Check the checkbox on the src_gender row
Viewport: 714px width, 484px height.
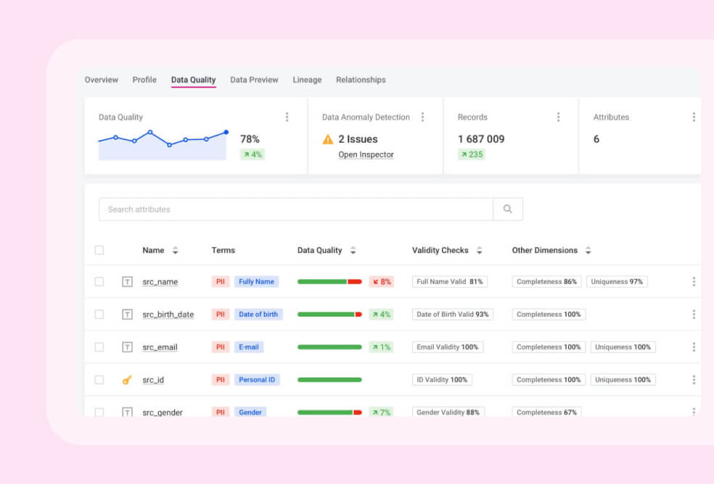[99, 412]
